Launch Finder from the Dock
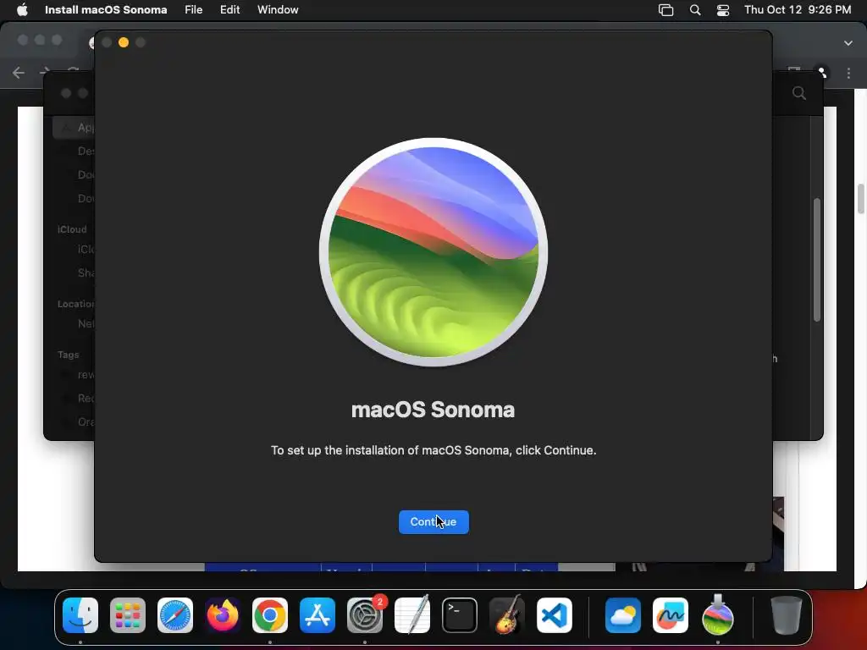This screenshot has width=867, height=650. (80, 615)
